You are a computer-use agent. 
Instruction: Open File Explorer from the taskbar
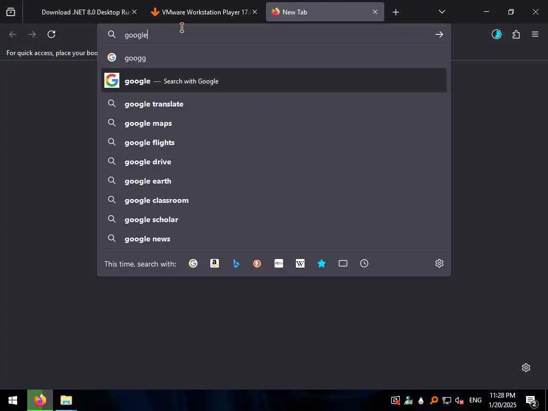(x=66, y=400)
